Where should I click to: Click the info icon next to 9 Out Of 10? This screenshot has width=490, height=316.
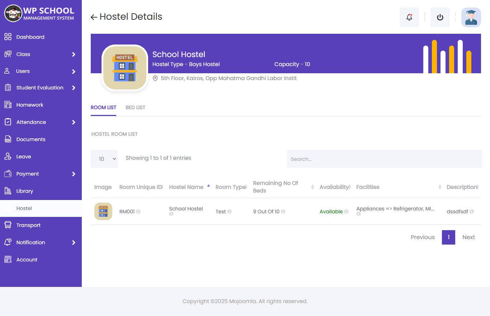coord(283,212)
